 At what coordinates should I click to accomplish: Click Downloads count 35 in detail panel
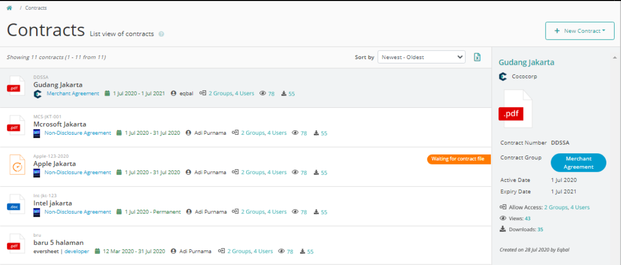(x=540, y=229)
